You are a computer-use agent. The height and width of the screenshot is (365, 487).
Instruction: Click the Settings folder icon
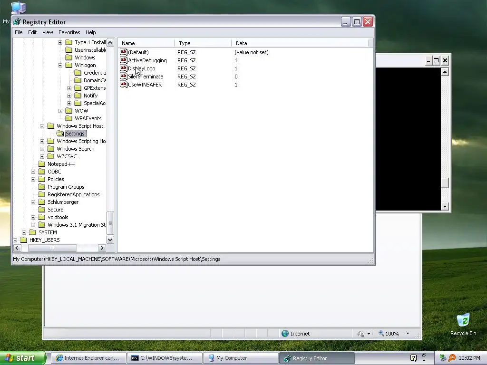(x=60, y=134)
